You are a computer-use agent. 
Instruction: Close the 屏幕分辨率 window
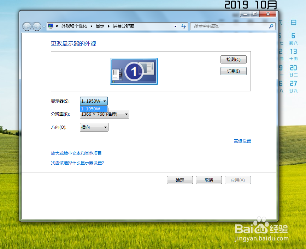[x=268, y=14]
